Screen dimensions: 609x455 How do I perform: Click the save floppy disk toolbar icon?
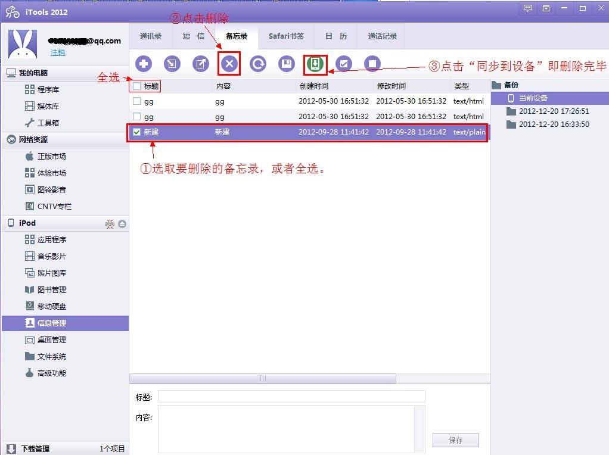287,64
